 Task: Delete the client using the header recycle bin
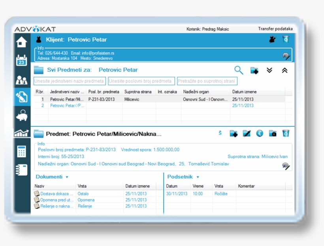pyautogui.click(x=286, y=39)
